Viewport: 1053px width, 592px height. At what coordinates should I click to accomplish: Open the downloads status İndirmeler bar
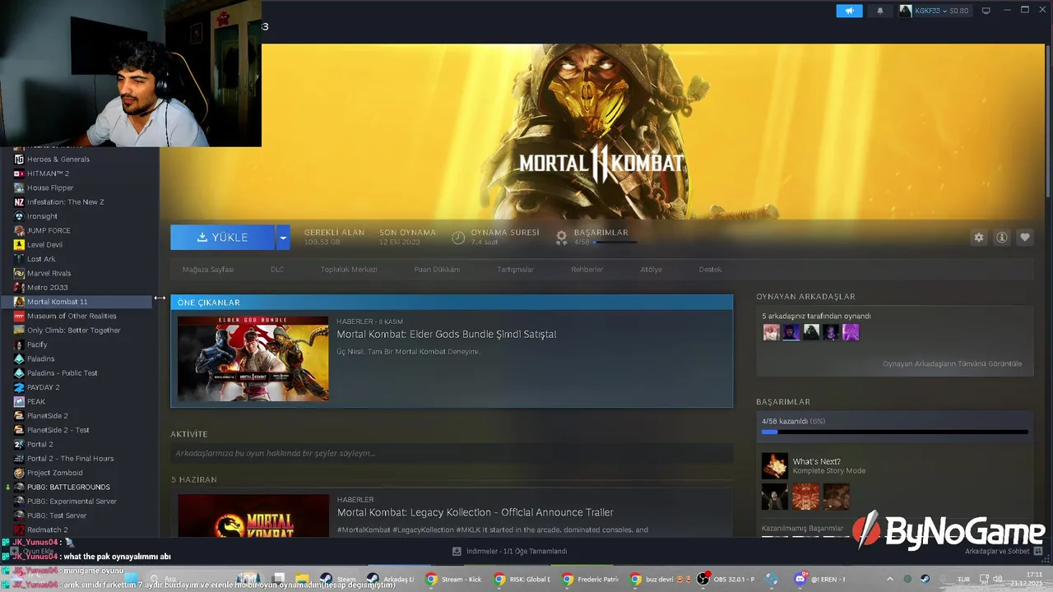click(x=510, y=551)
